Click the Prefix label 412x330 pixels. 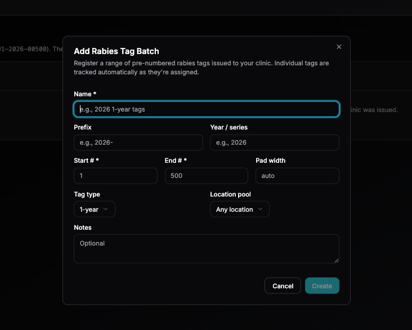[x=83, y=127]
